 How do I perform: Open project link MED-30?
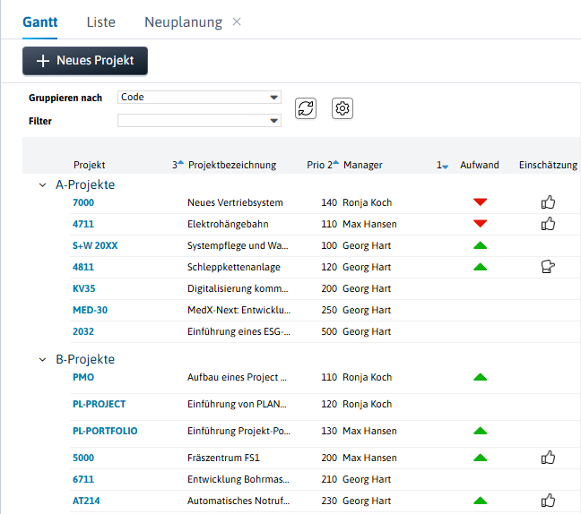(90, 310)
